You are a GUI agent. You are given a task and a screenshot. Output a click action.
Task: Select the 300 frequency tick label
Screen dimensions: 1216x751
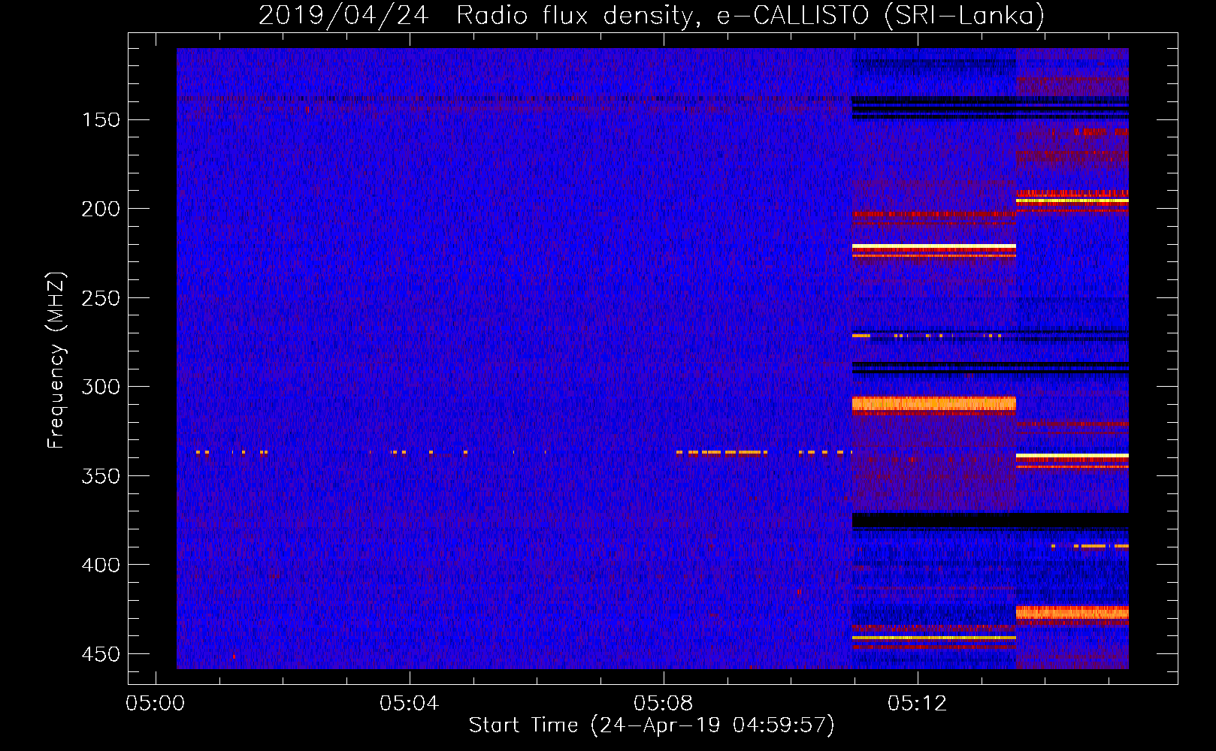[101, 387]
